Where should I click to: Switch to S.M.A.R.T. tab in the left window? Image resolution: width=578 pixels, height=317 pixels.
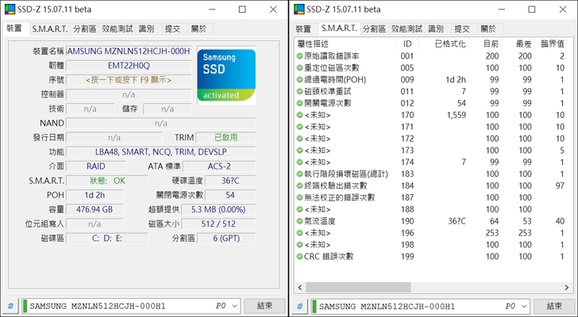(50, 29)
